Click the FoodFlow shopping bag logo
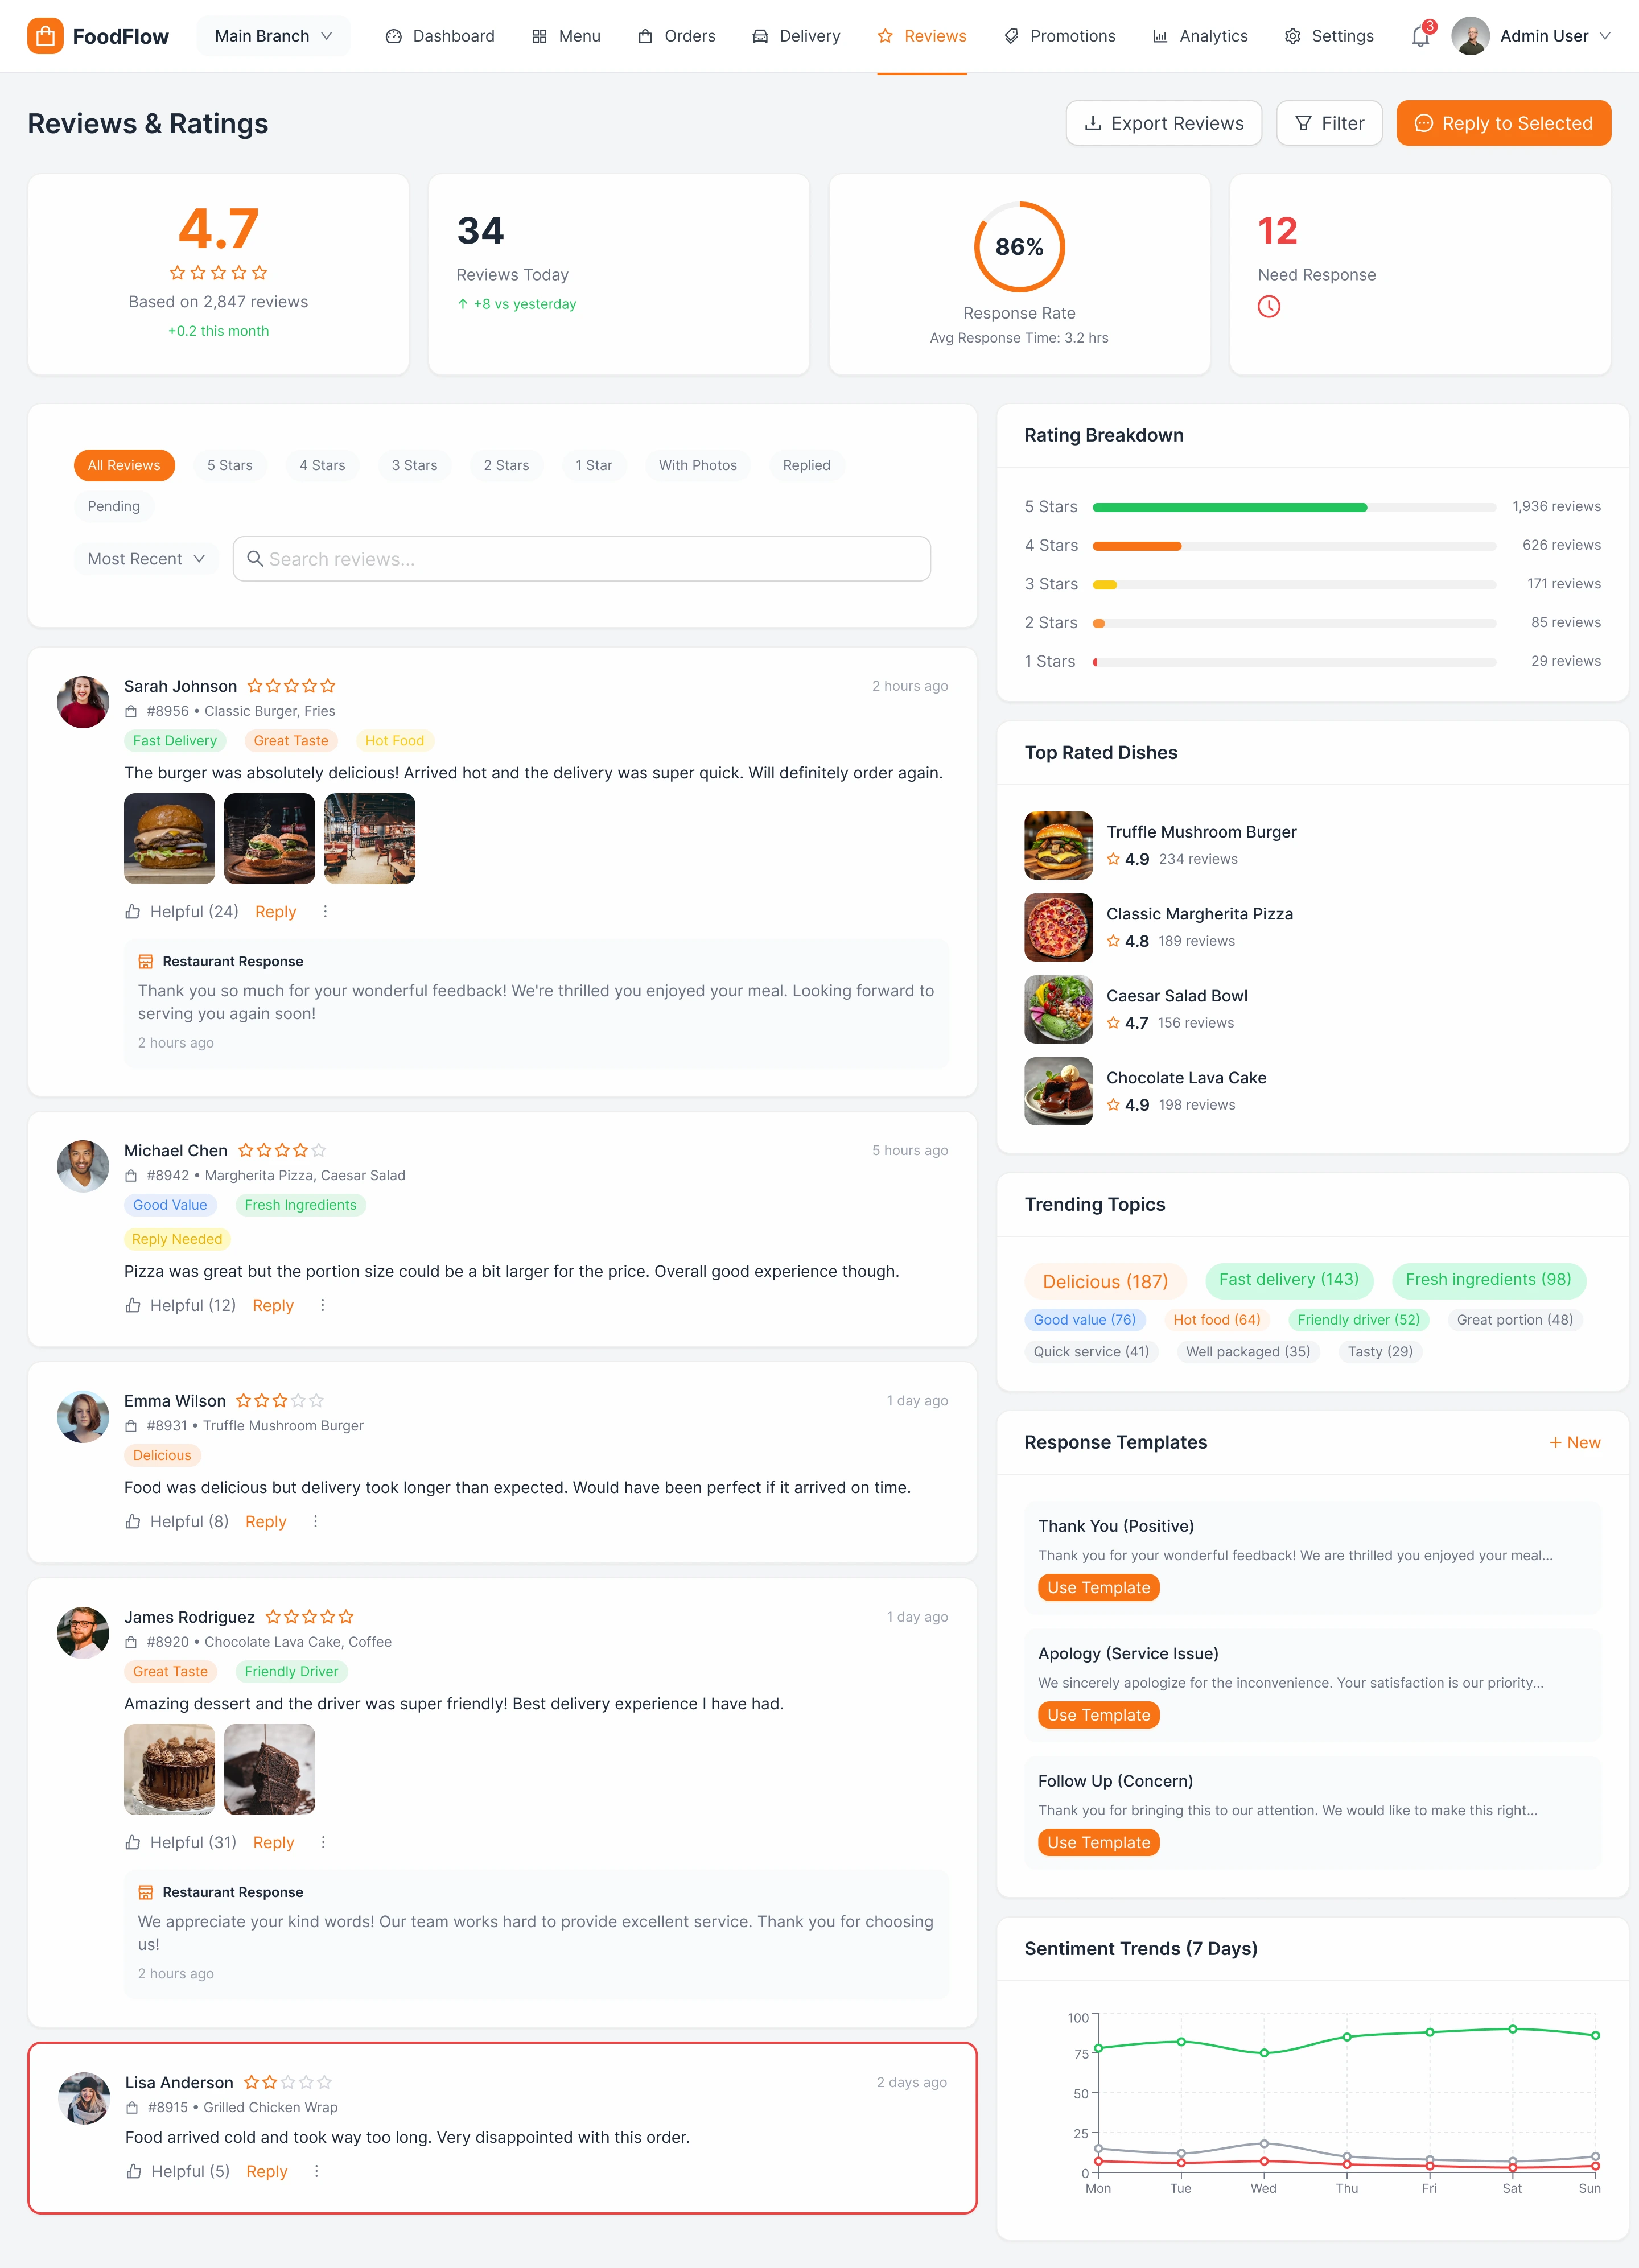Viewport: 1639px width, 2268px height. click(45, 36)
